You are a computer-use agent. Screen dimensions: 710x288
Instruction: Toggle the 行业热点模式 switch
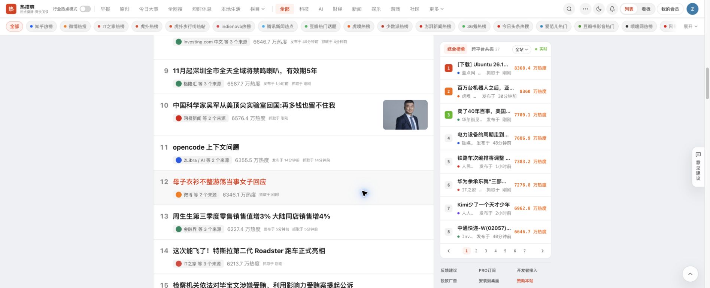[x=85, y=9]
